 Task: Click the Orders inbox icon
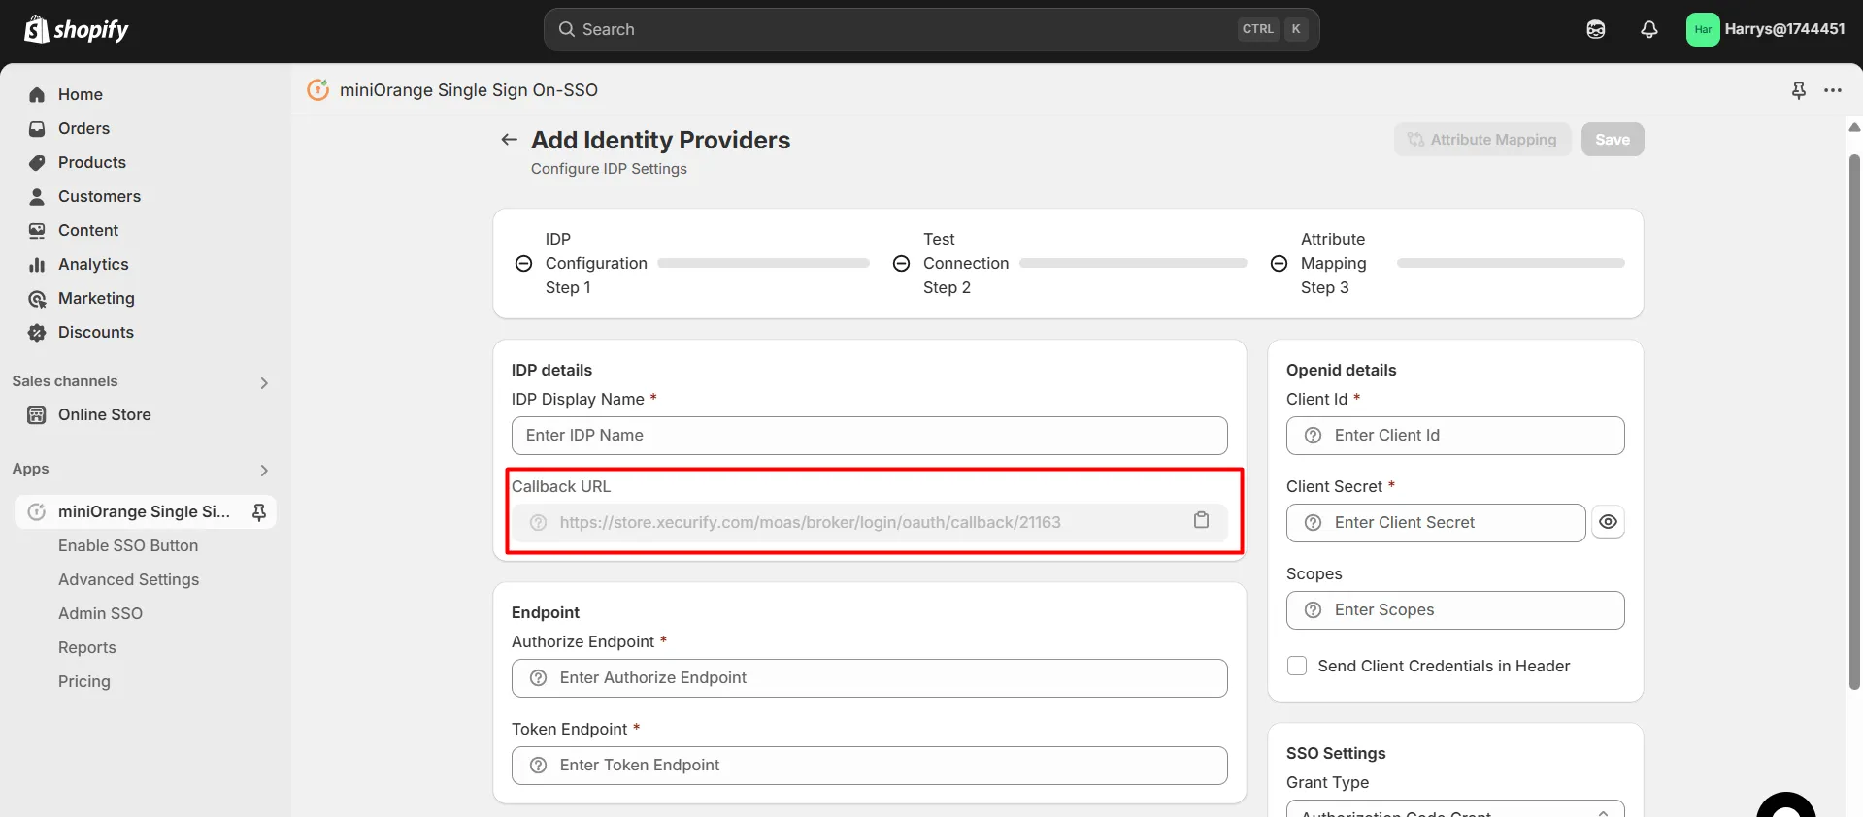point(37,128)
